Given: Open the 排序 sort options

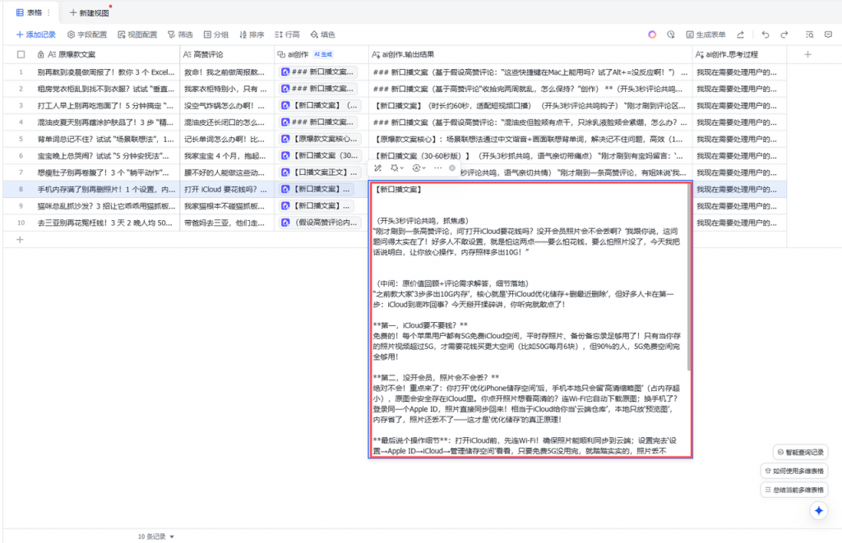Looking at the screenshot, I should tap(251, 35).
